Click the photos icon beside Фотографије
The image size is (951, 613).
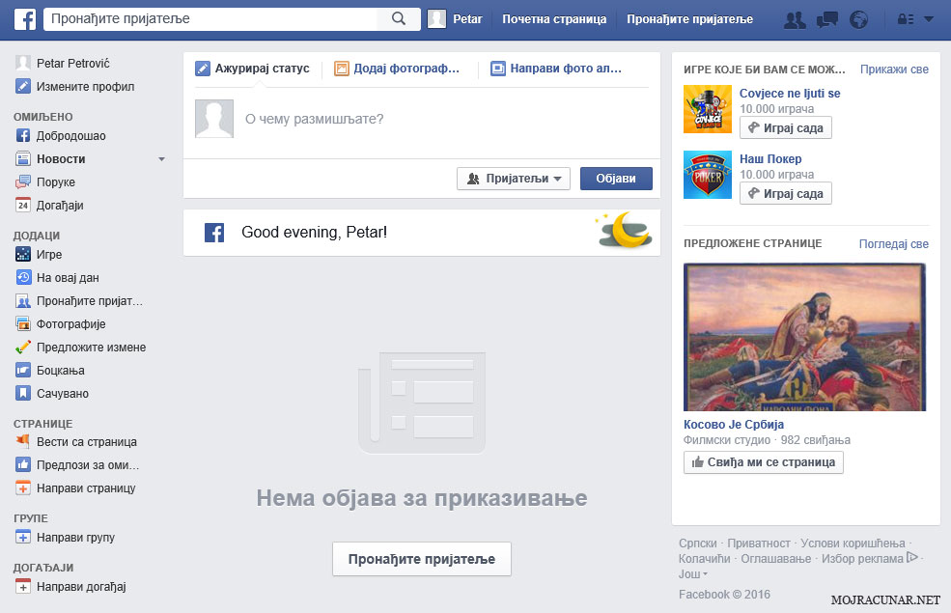[x=23, y=323]
